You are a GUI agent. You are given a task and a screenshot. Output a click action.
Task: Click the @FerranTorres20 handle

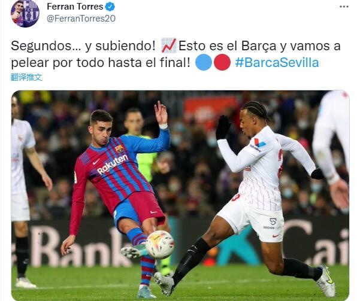(81, 19)
